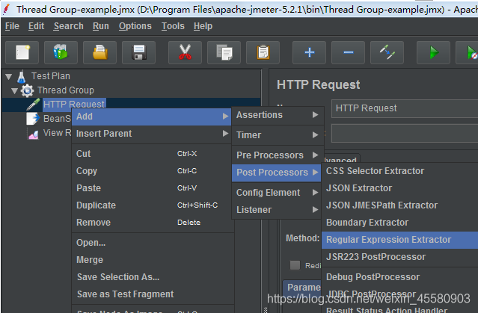Open the Timer submenu
This screenshot has width=478, height=313.
[278, 135]
